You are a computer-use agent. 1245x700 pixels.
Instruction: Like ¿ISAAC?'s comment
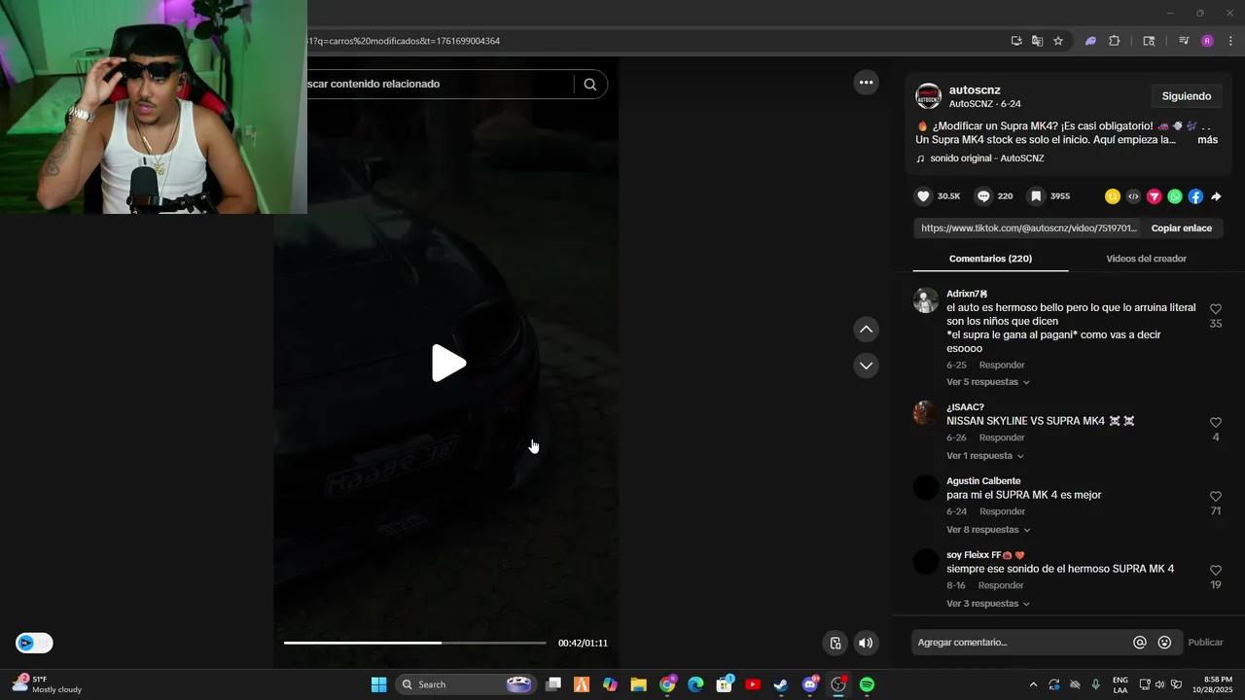pyautogui.click(x=1215, y=422)
